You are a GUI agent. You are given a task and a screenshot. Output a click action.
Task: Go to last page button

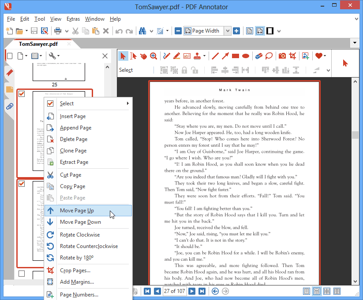tap(202, 291)
